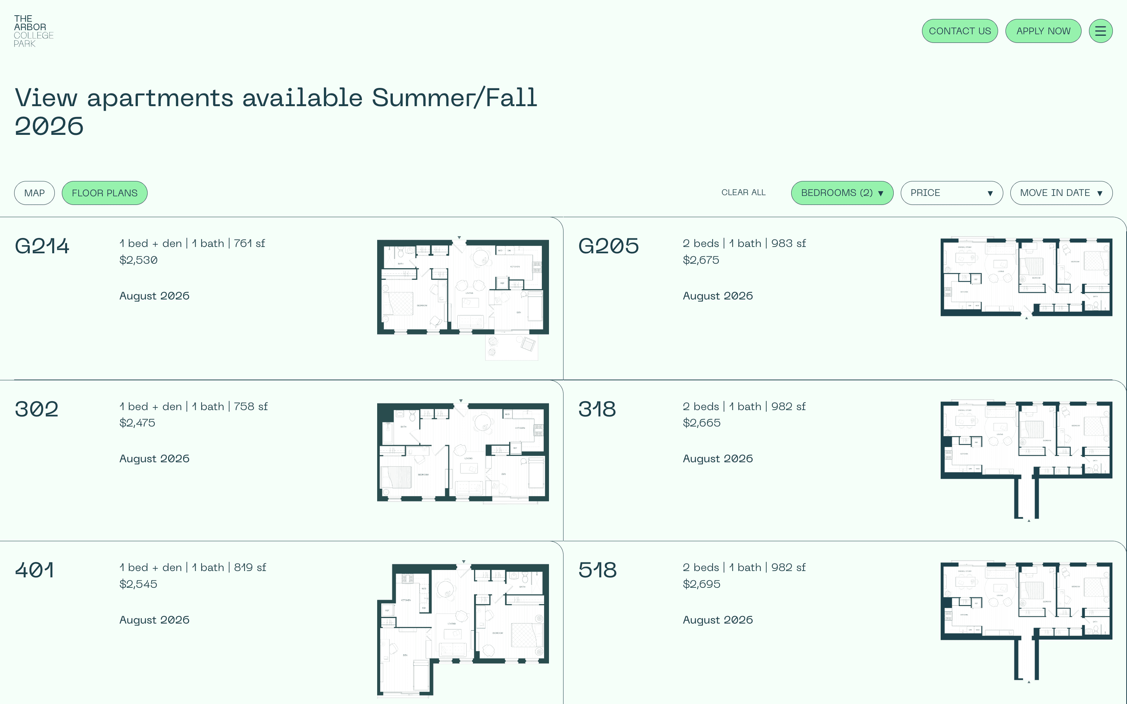The height and width of the screenshot is (704, 1127).
Task: Expand the Move In Date dropdown
Action: (x=1060, y=193)
